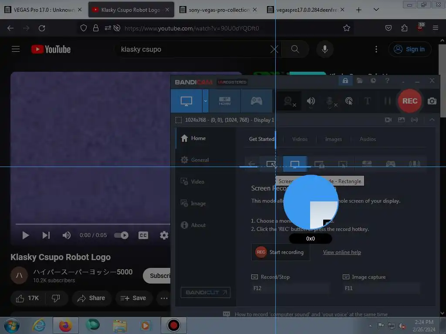The height and width of the screenshot is (334, 446).
Task: Open Bandicam help question mark icon
Action: [x=387, y=81]
